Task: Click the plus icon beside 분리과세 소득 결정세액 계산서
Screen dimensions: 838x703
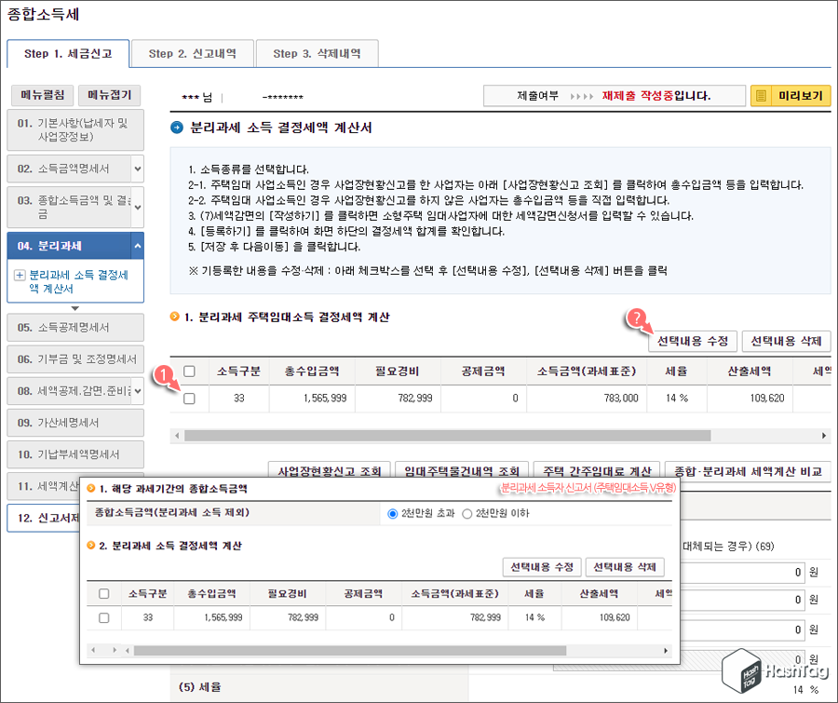Action: (19, 276)
